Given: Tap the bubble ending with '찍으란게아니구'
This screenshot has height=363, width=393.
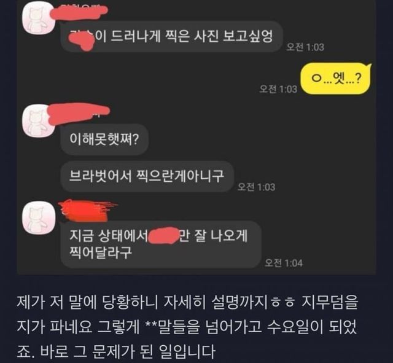Looking at the screenshot, I should click(147, 176).
